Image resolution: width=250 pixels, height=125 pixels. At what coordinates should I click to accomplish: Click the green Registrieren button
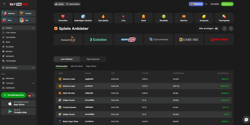pyautogui.click(x=227, y=4)
